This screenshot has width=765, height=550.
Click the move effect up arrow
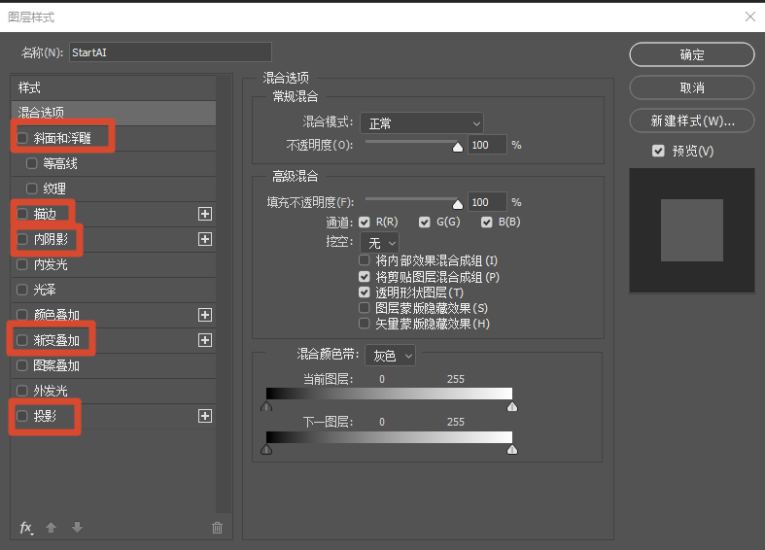[51, 527]
